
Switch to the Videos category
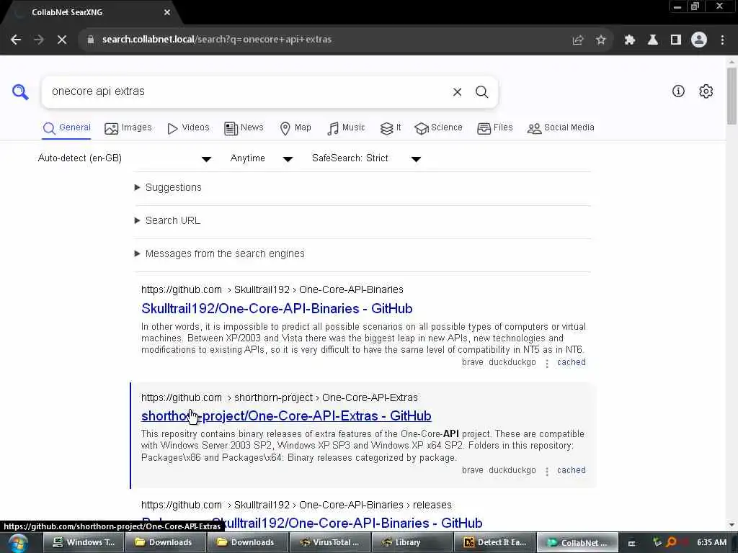188,128
